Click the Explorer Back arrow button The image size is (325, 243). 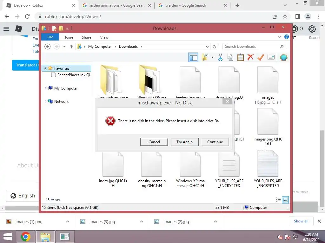point(48,47)
